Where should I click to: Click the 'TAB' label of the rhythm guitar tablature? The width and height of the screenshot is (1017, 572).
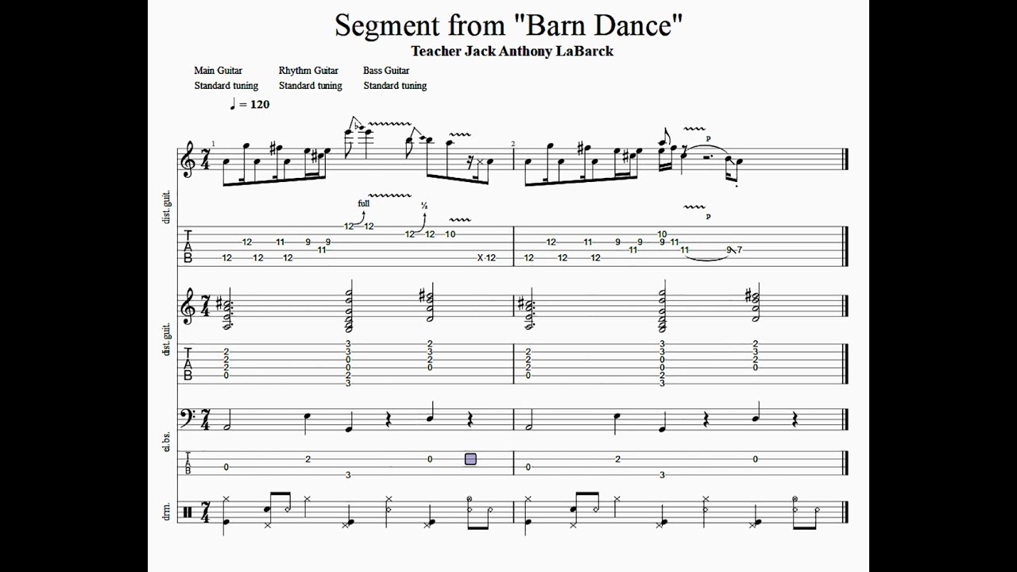coord(188,363)
